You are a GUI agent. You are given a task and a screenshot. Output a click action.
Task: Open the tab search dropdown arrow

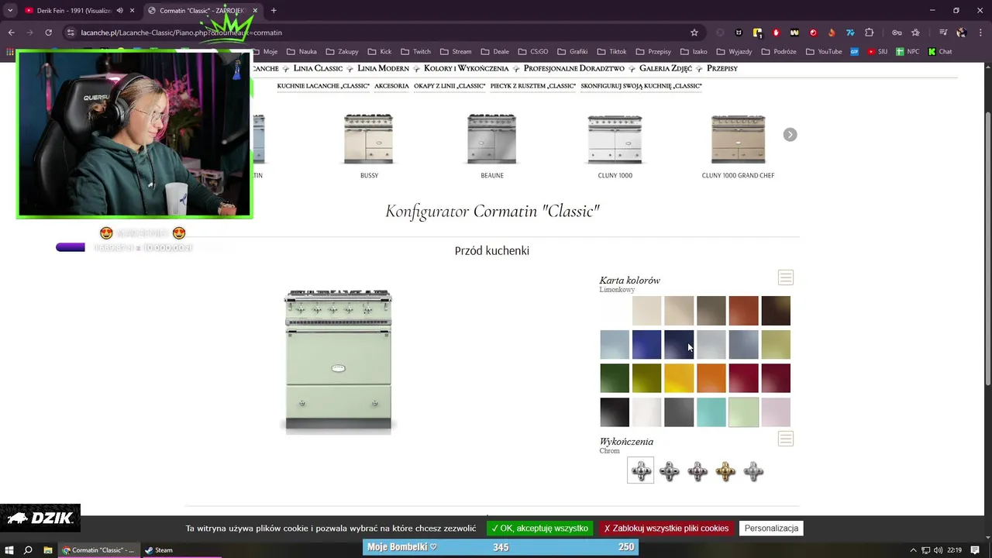coord(9,10)
